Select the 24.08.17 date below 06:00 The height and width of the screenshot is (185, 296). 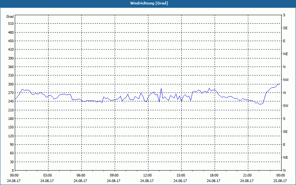click(80, 181)
